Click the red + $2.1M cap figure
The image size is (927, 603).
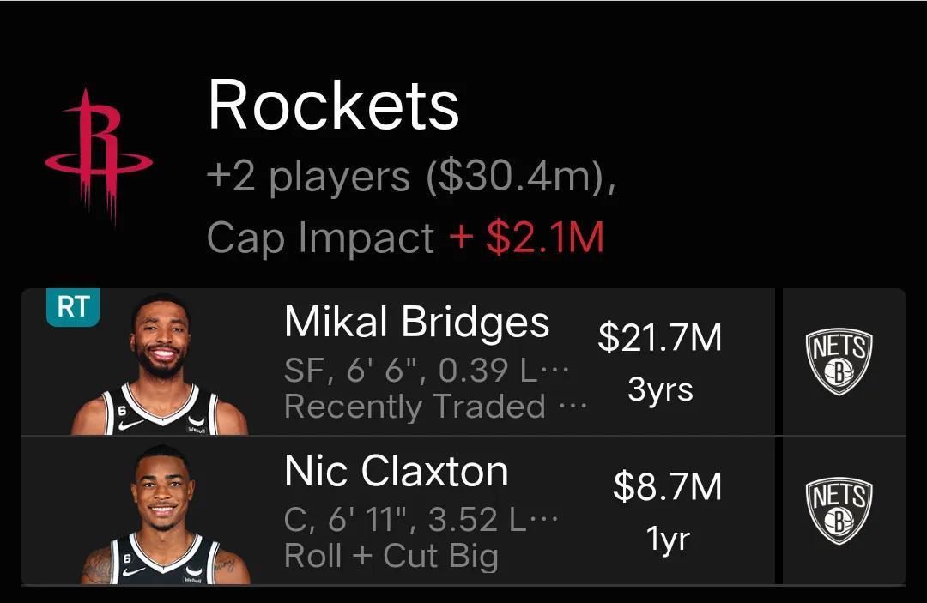pyautogui.click(x=527, y=238)
